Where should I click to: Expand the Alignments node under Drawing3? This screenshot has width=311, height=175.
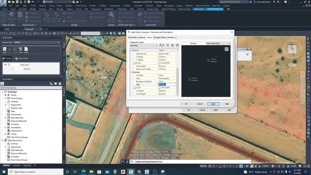pos(5,105)
